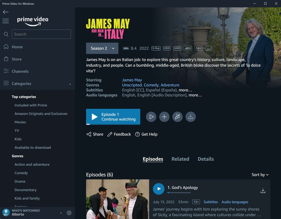Switch to the Related tab

click(180, 159)
